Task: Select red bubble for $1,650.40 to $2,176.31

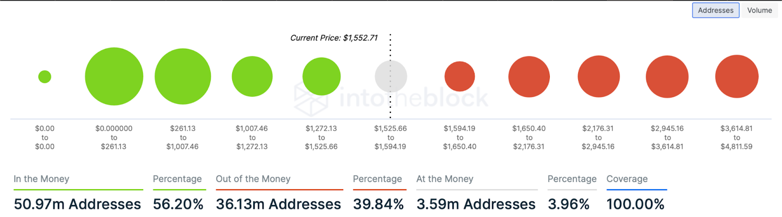Action: coord(529,77)
